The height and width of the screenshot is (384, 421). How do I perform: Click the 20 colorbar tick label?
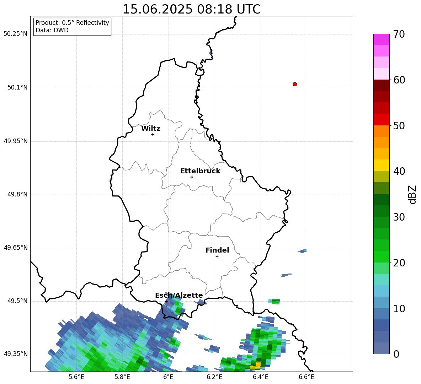(399, 263)
